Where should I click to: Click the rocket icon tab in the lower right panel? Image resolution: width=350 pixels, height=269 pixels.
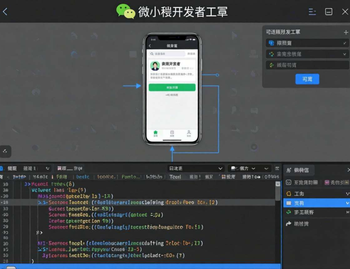pos(299,170)
